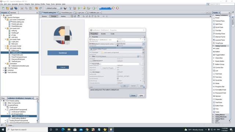Viewport: 235px width, 132px height.
Task: Click the Copy toolbar icon
Action: 26,8
